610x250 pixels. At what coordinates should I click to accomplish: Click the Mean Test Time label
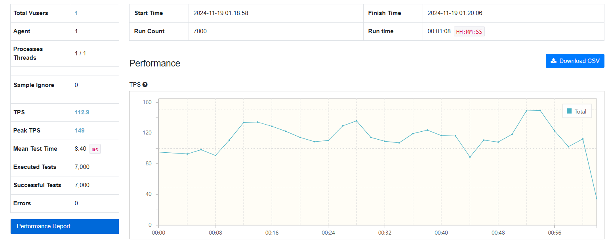click(35, 149)
